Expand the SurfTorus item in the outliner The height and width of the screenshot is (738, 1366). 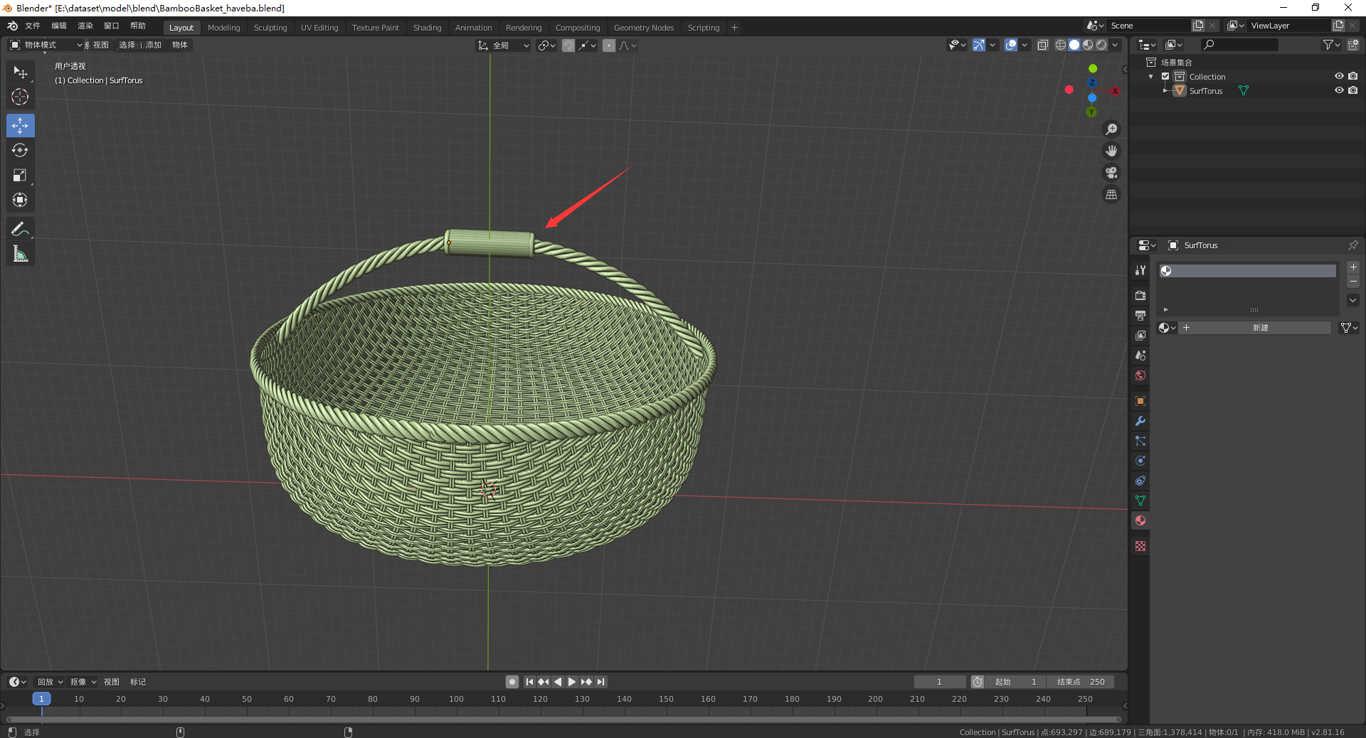click(x=1165, y=90)
